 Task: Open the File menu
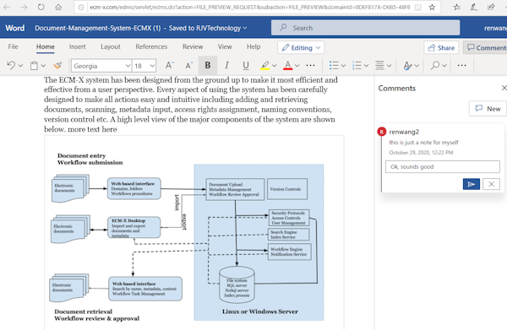(13, 46)
